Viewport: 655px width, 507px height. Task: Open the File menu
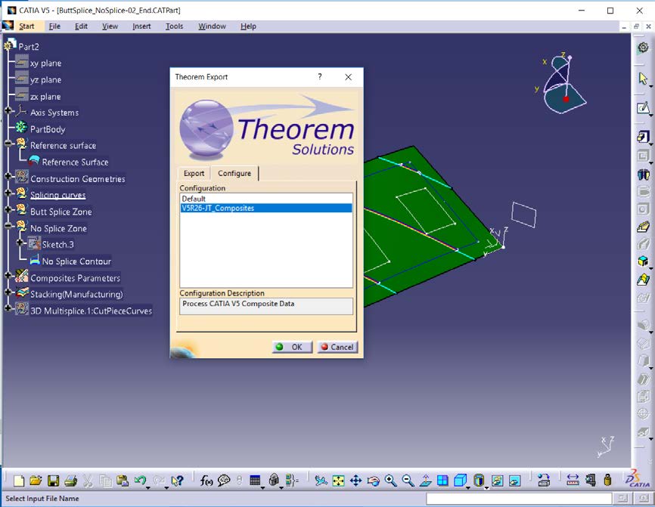[x=54, y=26]
